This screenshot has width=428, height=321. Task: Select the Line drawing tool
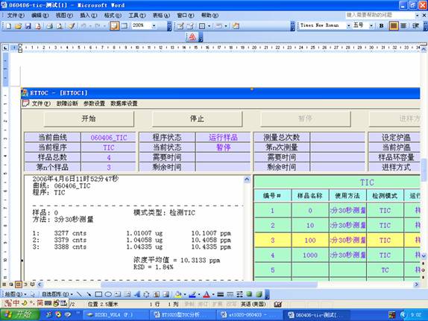[x=79, y=294]
